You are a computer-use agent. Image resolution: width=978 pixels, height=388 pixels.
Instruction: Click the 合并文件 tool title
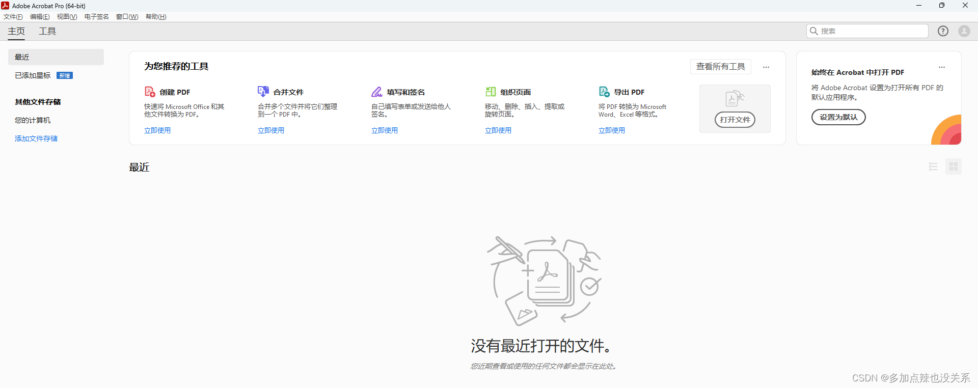288,92
